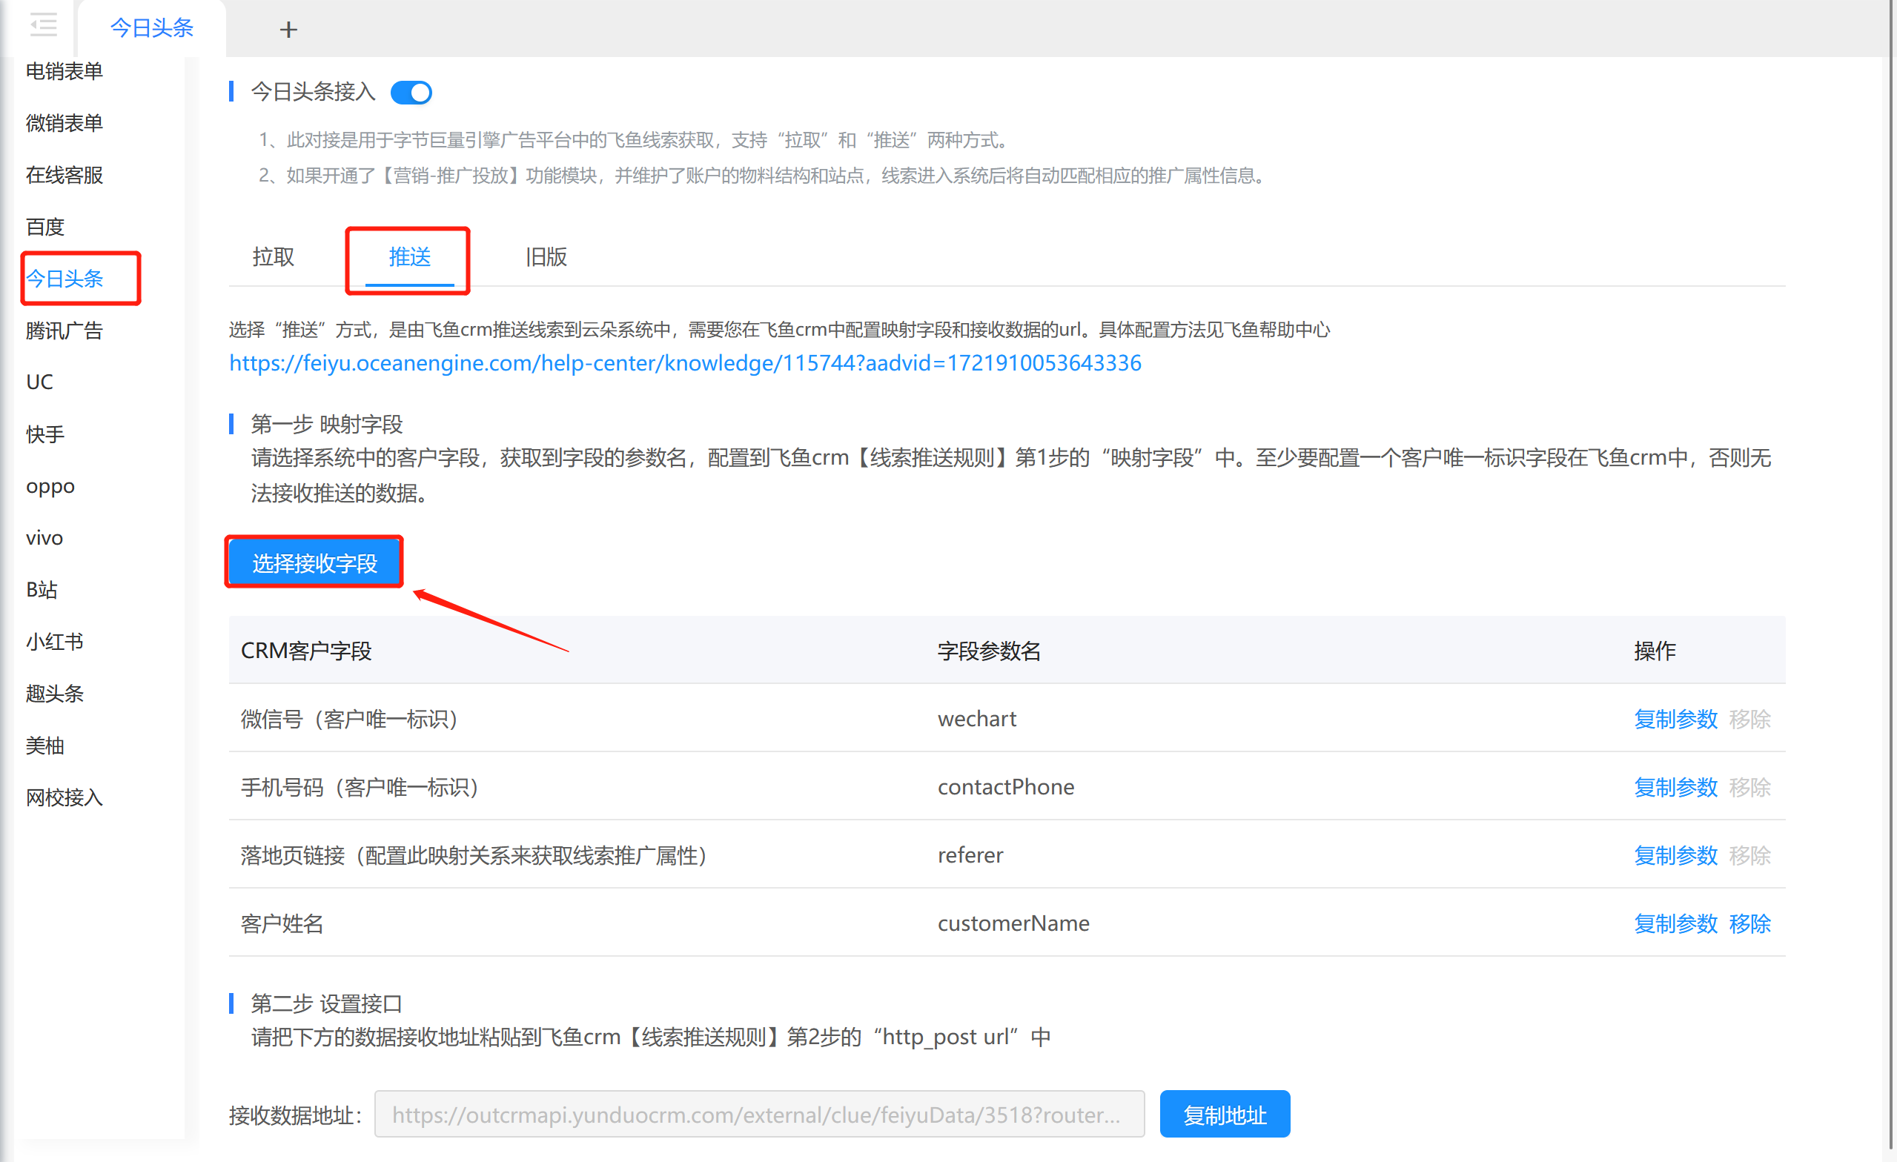Switch to the 拉取 tab
This screenshot has width=1897, height=1162.
click(274, 257)
